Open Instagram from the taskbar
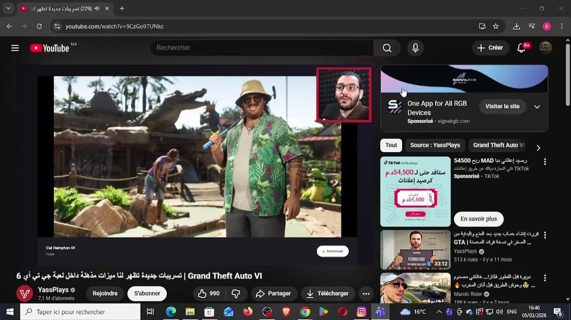The width and height of the screenshot is (571, 320). (x=362, y=312)
